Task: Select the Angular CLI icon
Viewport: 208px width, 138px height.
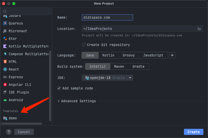Action: pyautogui.click(x=5, y=85)
